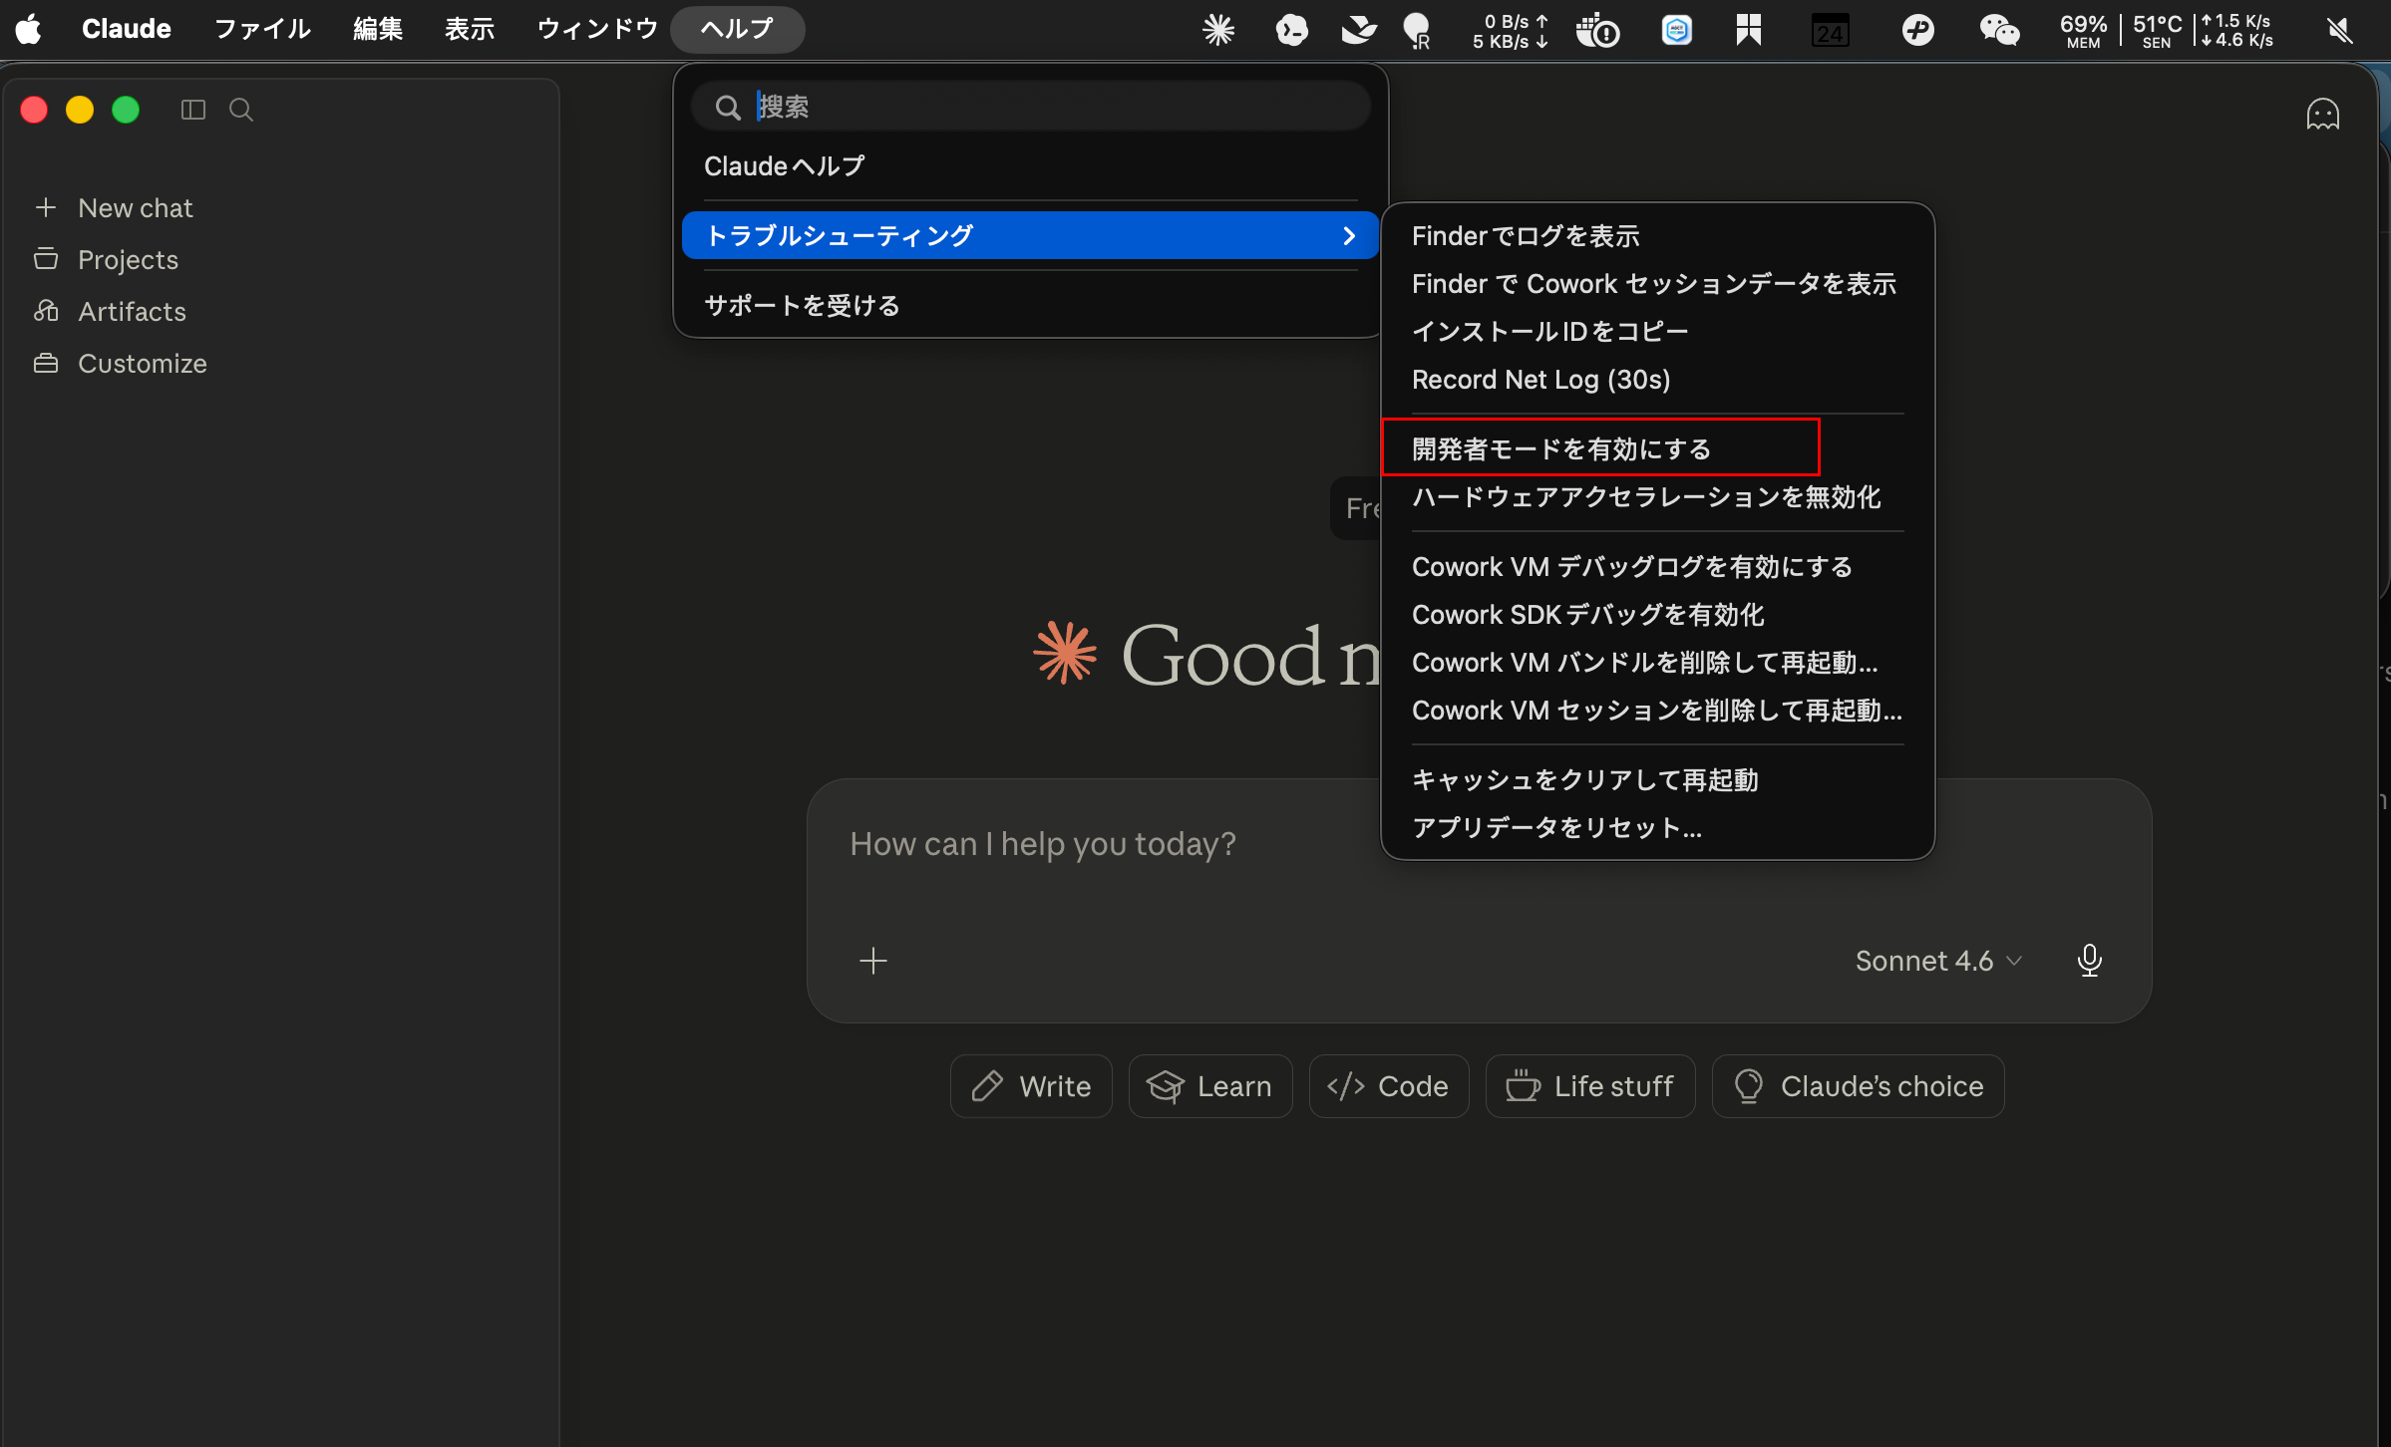Open the bookmark-shaped menu bar icon
Screen dimensions: 2391x1447
pyautogui.click(x=1749, y=29)
